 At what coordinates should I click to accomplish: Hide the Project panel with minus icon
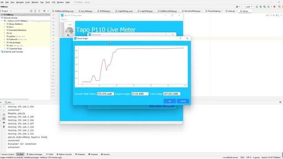point(48,11)
